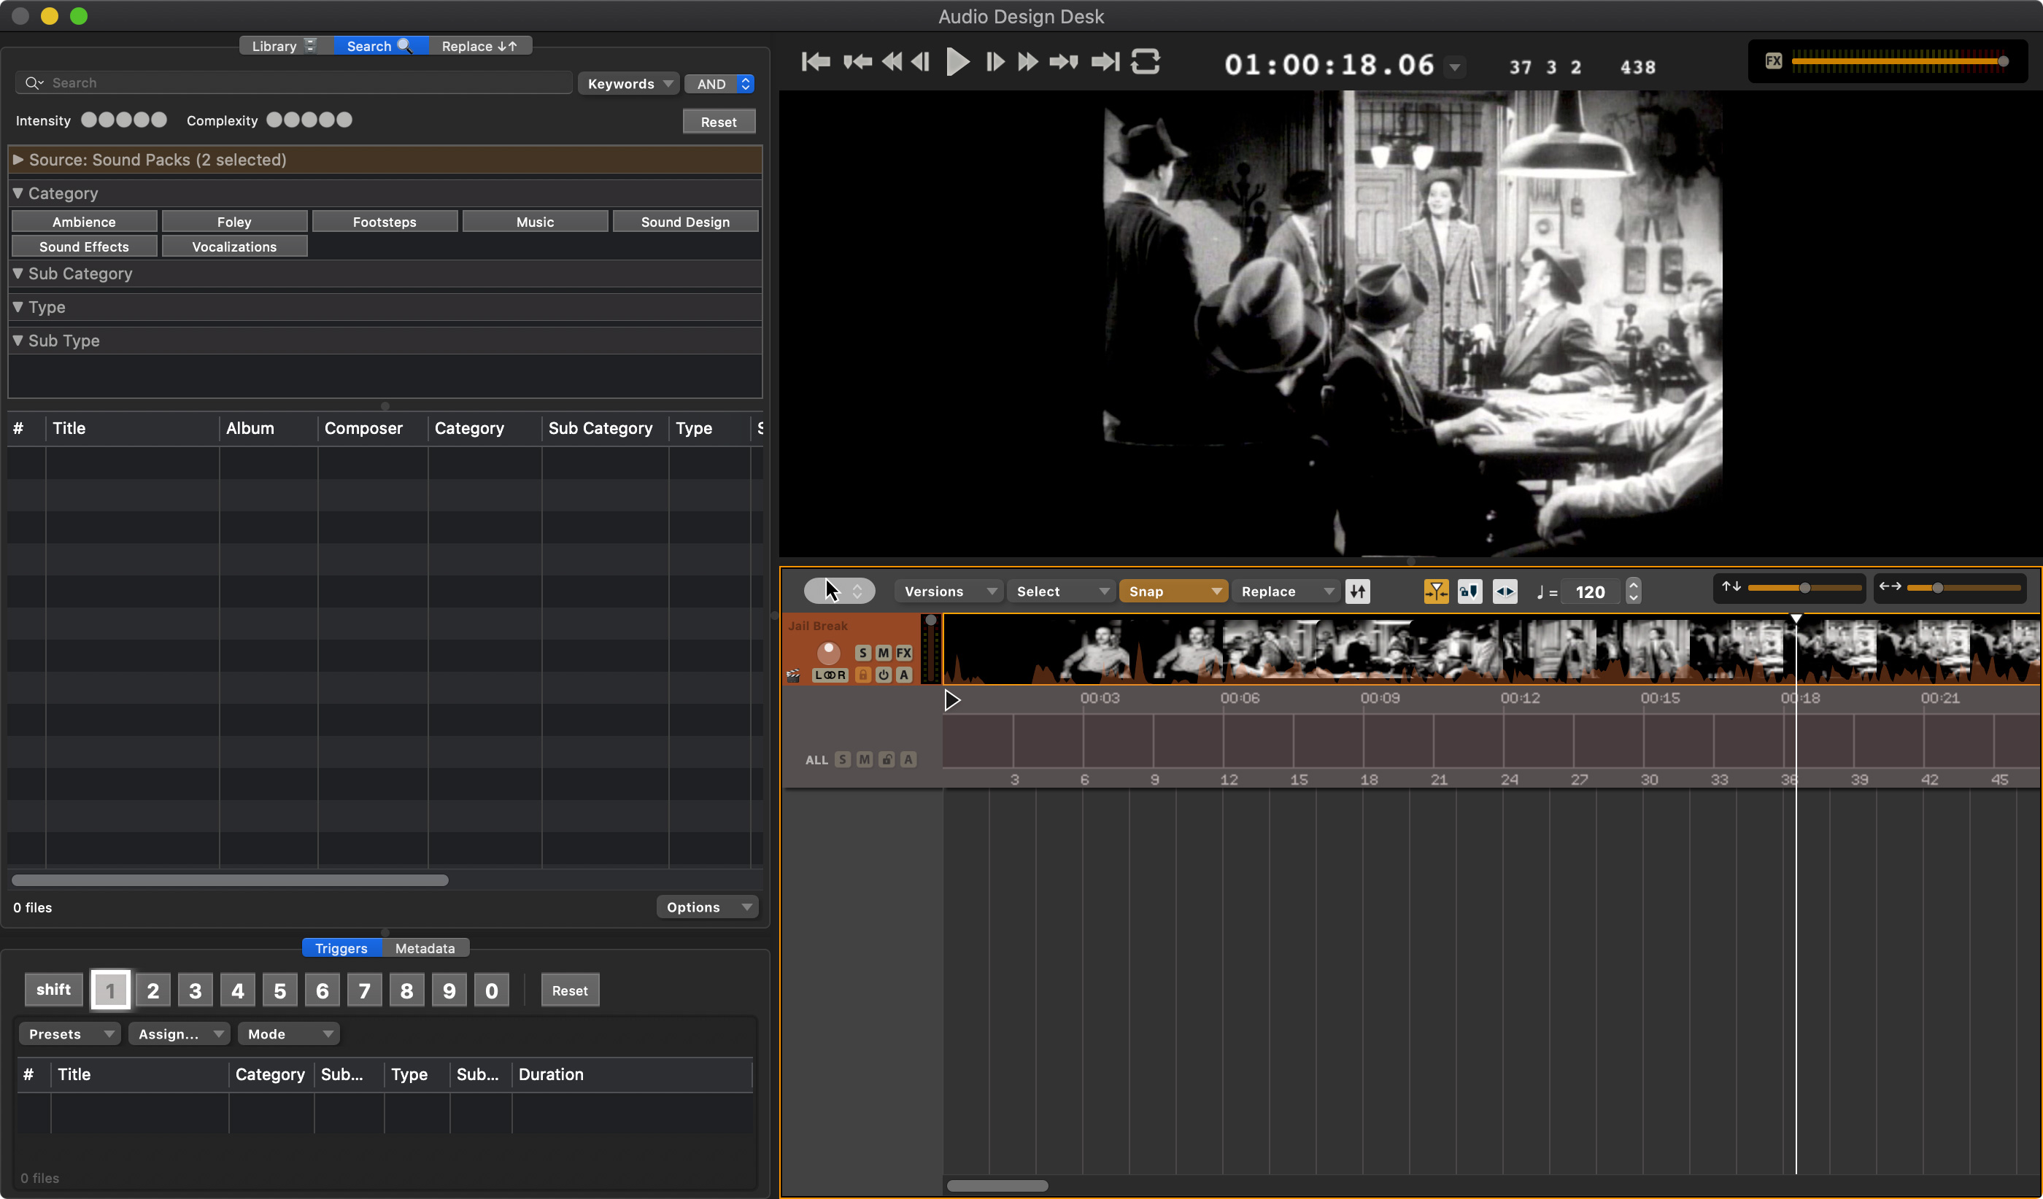Image resolution: width=2043 pixels, height=1199 pixels.
Task: Switch to the Triggers tab
Action: pyautogui.click(x=341, y=948)
